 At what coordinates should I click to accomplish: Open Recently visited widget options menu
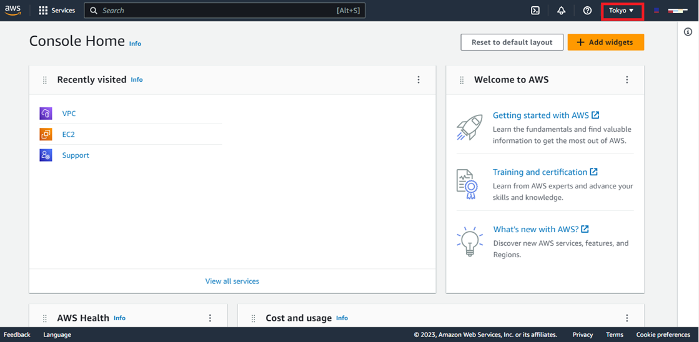pos(418,80)
